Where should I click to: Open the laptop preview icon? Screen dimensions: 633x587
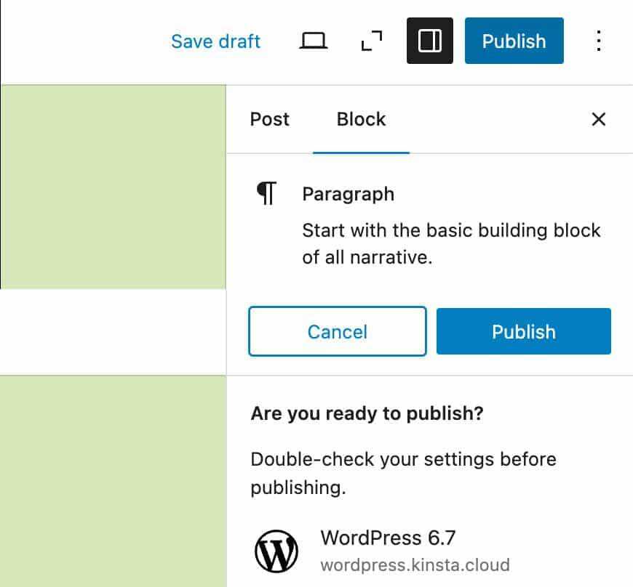[x=314, y=41]
